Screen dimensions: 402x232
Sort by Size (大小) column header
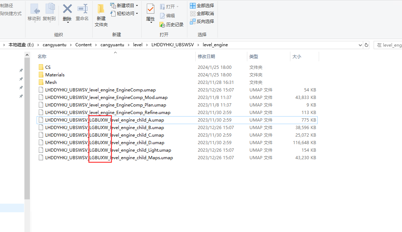296,56
